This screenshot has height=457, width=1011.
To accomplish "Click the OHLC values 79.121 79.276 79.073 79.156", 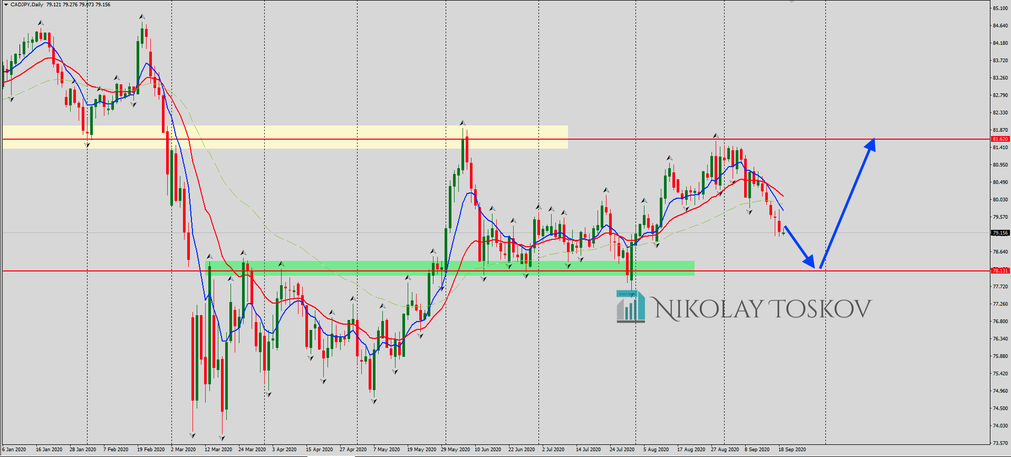I will pyautogui.click(x=79, y=5).
